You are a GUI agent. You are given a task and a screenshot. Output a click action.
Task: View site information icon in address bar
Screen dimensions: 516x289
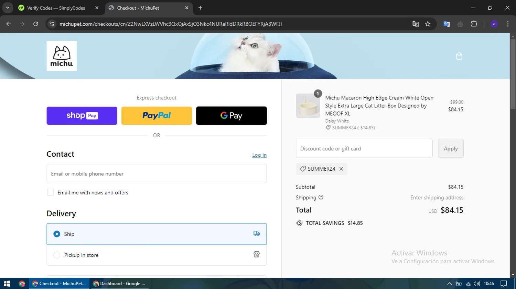52,24
